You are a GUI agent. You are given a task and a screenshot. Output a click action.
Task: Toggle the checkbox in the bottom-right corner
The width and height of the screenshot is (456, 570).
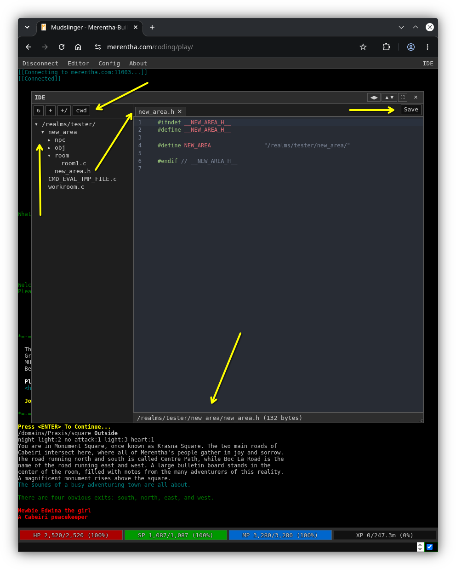430,547
